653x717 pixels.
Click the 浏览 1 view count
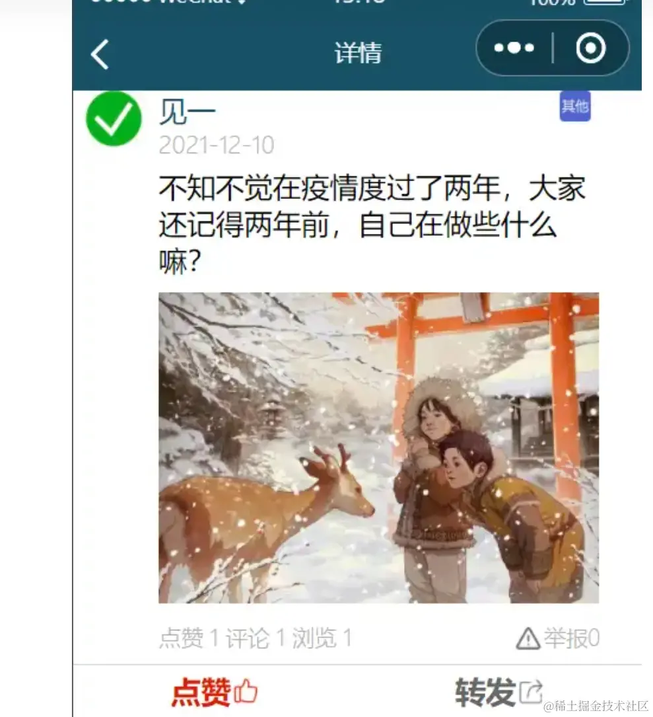click(322, 638)
